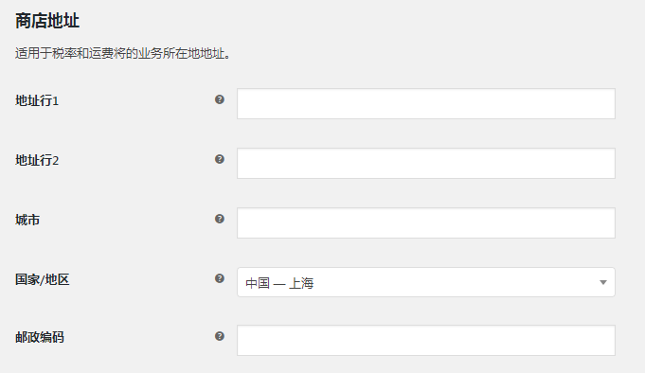Image resolution: width=645 pixels, height=373 pixels.
Task: Focus the 地址行1 text field
Action: [426, 103]
